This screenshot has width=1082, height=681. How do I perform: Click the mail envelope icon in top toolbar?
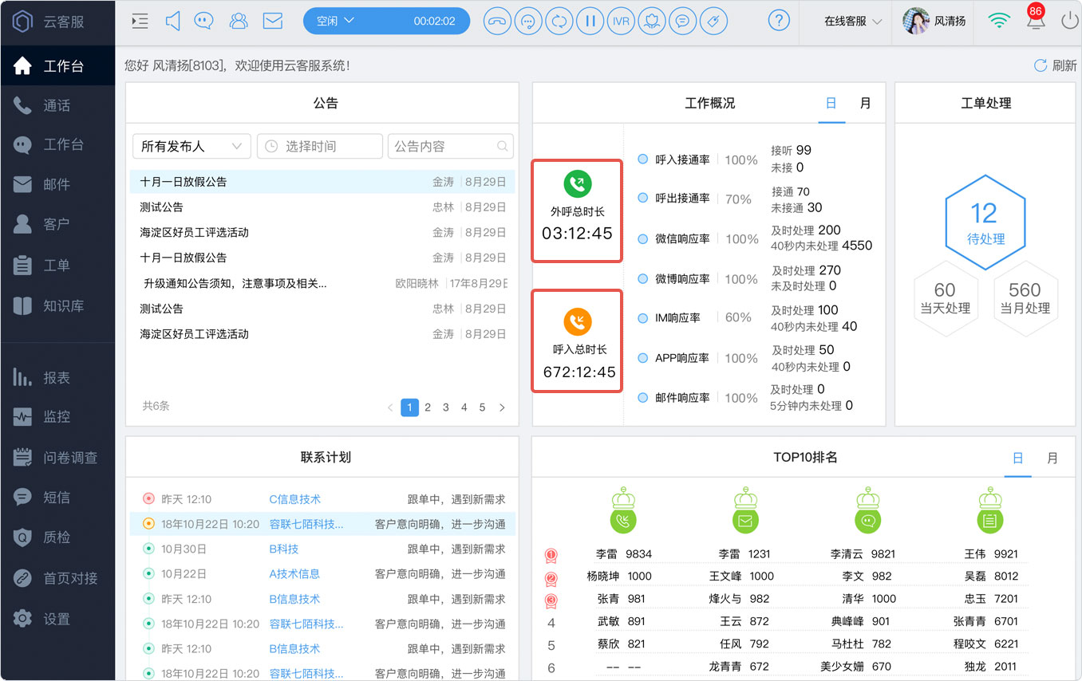(x=273, y=22)
